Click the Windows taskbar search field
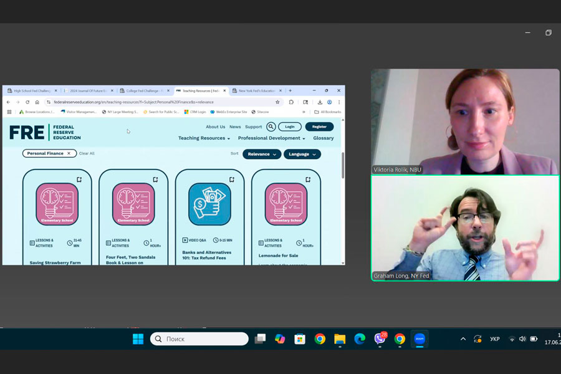 pyautogui.click(x=199, y=339)
